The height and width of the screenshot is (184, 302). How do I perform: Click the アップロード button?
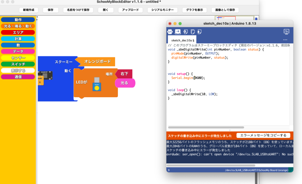point(130,10)
